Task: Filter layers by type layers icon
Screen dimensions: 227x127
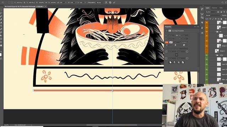Action: [x=224, y=12]
